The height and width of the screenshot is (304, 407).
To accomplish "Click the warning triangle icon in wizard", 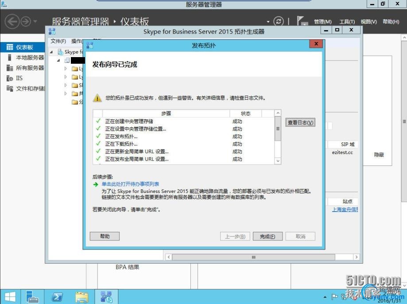I will click(97, 98).
